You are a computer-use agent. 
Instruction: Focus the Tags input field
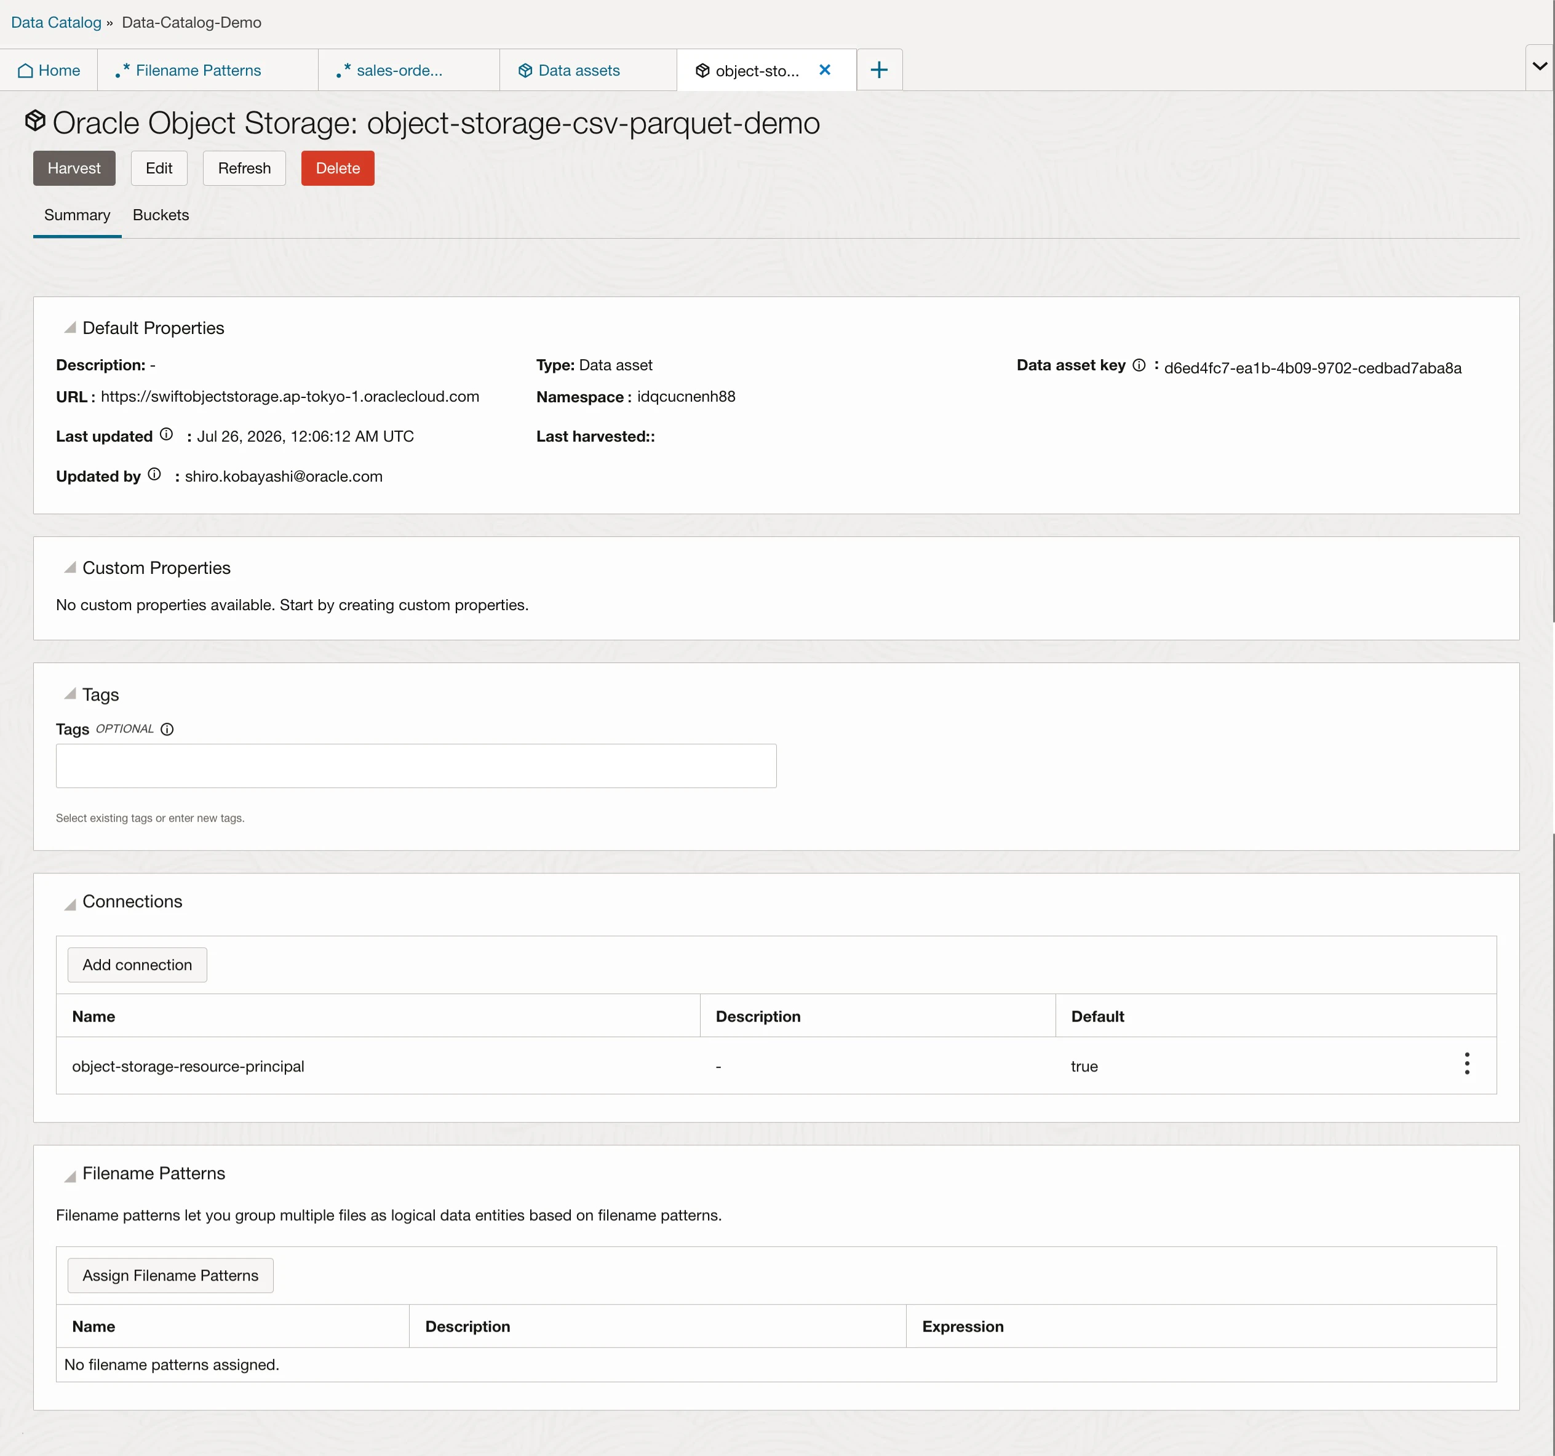[416, 765]
